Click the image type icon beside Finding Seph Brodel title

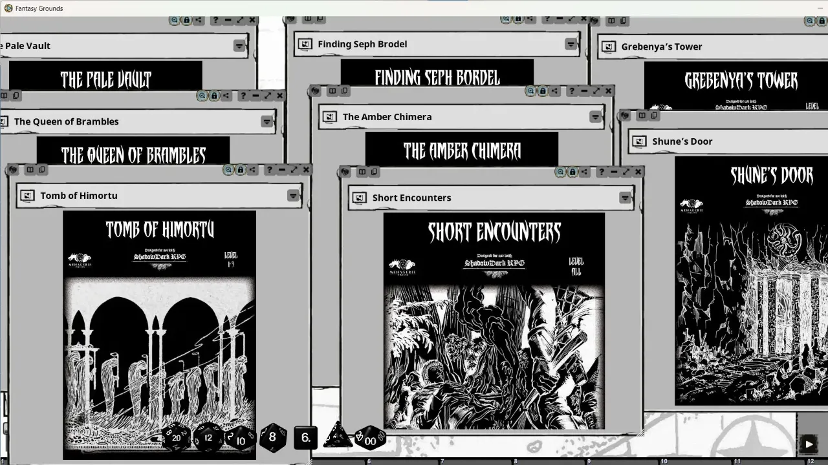[305, 44]
